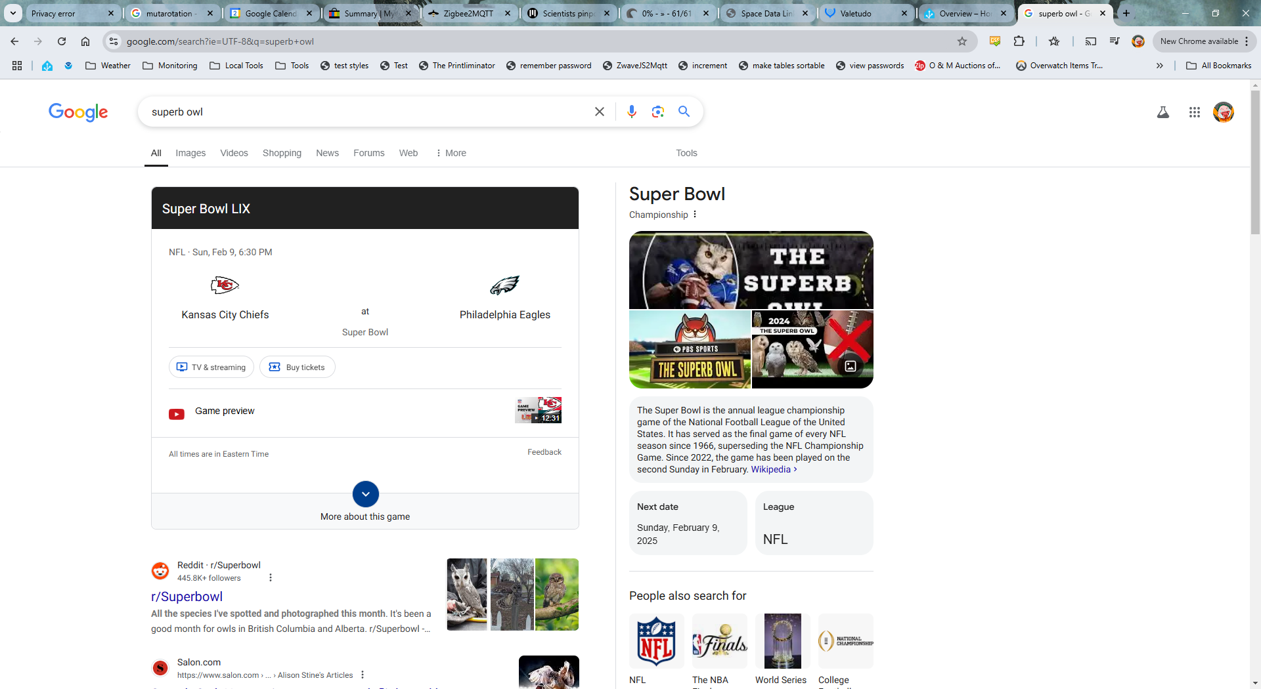
Task: Close the Privacy error browser tab
Action: 111,13
